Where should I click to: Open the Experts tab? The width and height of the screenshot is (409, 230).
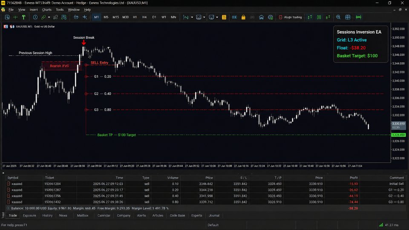click(197, 216)
